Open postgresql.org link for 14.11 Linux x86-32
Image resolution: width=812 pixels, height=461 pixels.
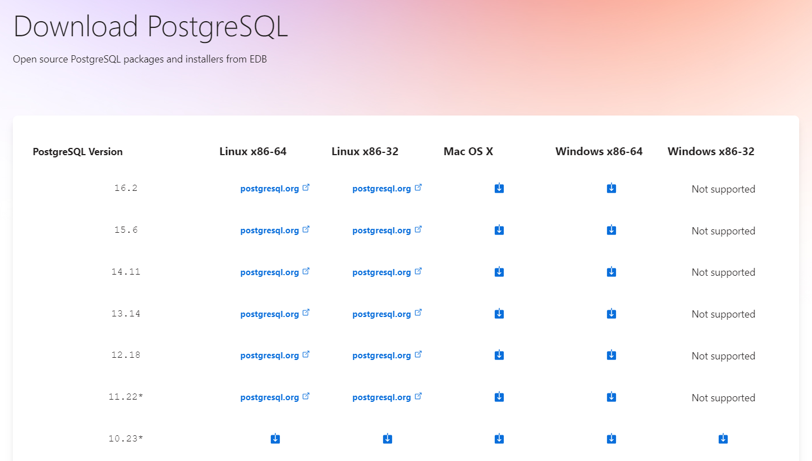pos(387,272)
